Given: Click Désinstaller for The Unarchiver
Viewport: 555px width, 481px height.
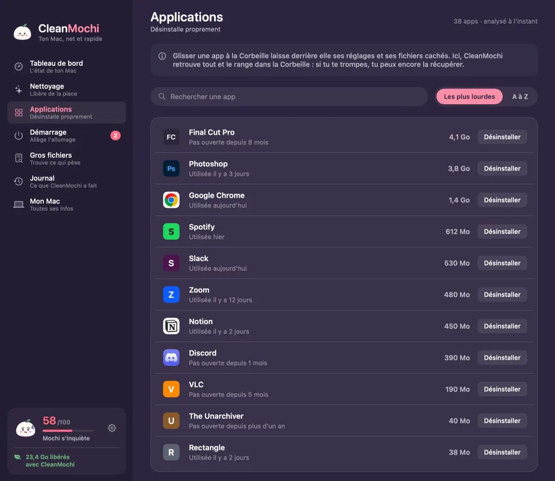Looking at the screenshot, I should click(502, 420).
